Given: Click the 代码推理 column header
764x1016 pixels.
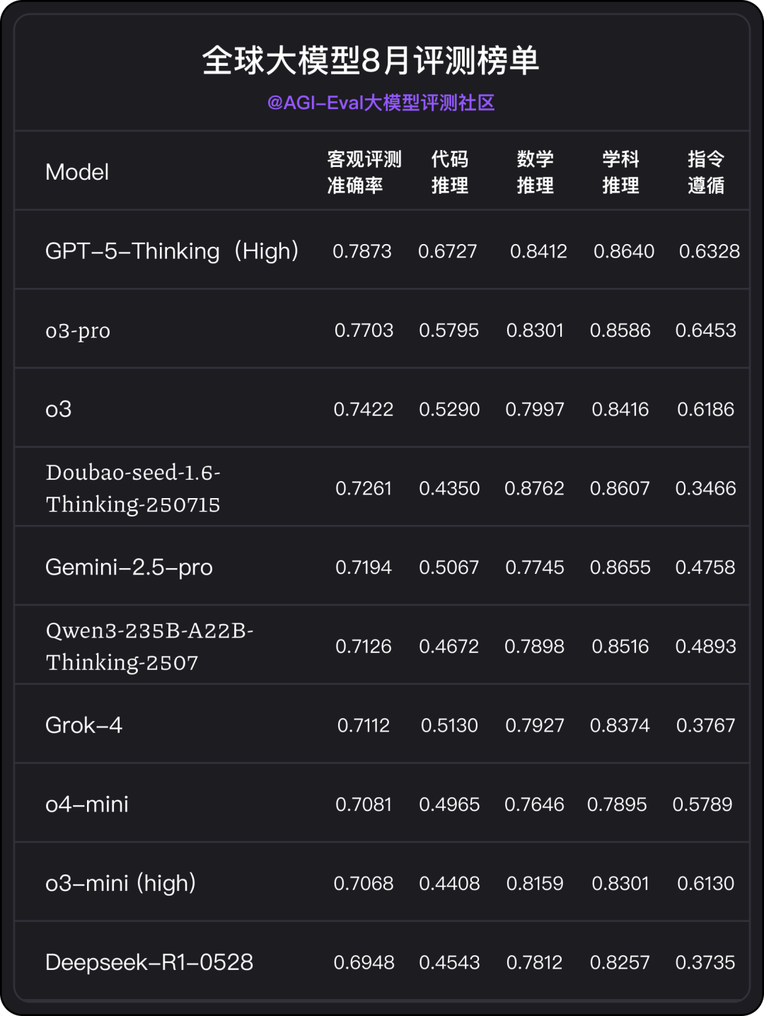Looking at the screenshot, I should pyautogui.click(x=450, y=172).
